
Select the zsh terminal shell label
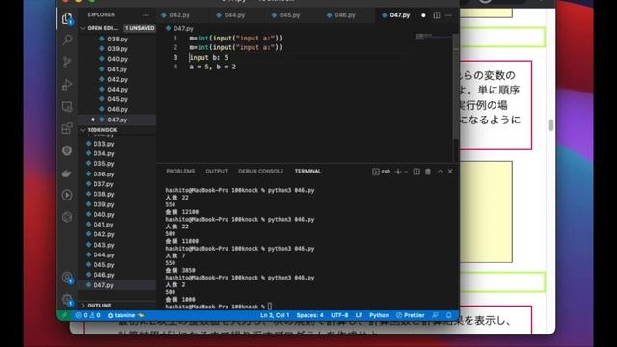(382, 172)
